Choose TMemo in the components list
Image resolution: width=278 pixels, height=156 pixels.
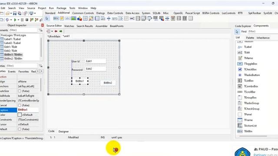[248, 58]
